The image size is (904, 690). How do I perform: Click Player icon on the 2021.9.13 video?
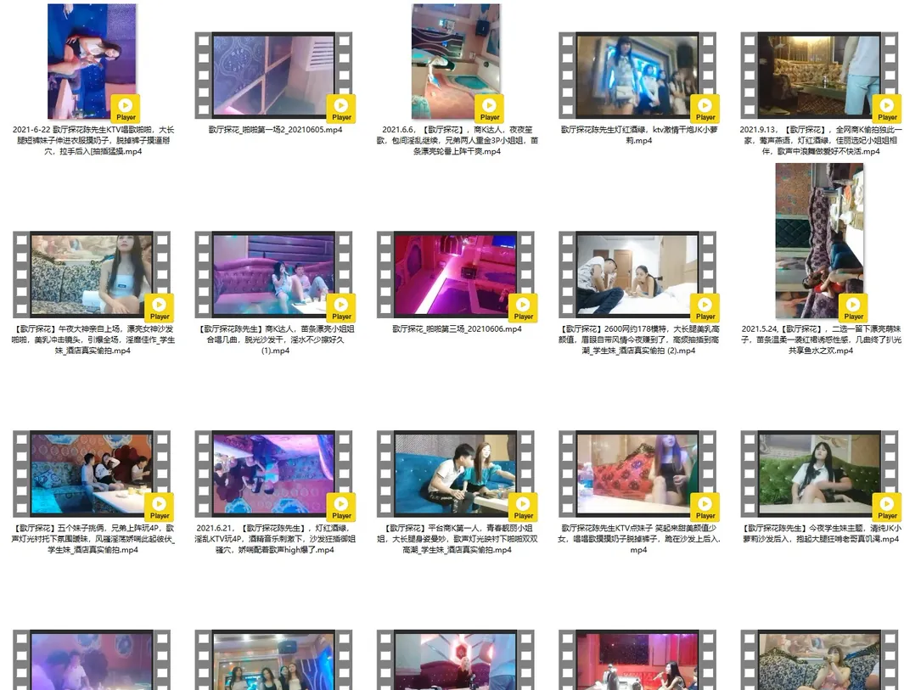point(887,108)
